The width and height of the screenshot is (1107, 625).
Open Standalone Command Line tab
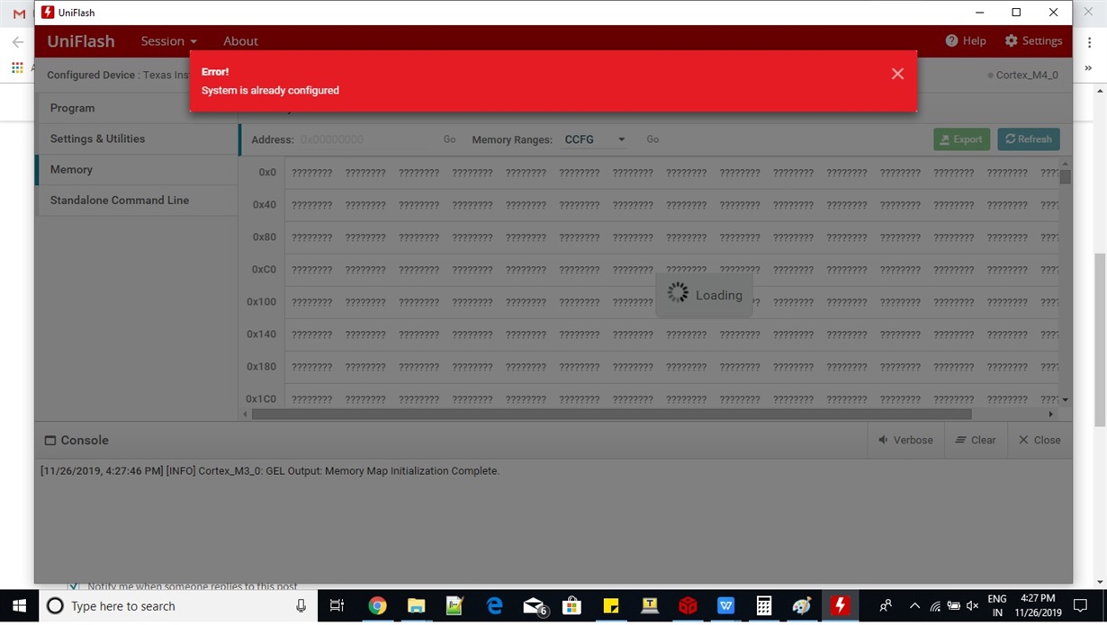tap(136, 200)
